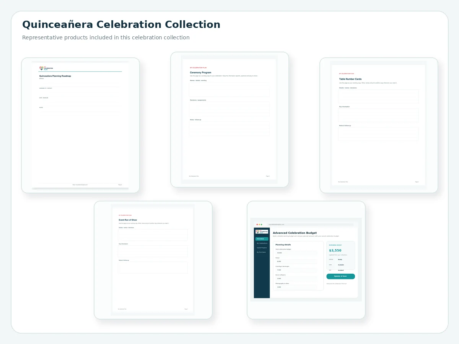The image size is (459, 344).
Task: Click Names / details / wording box on Ceremony Program
Action: coord(229,89)
